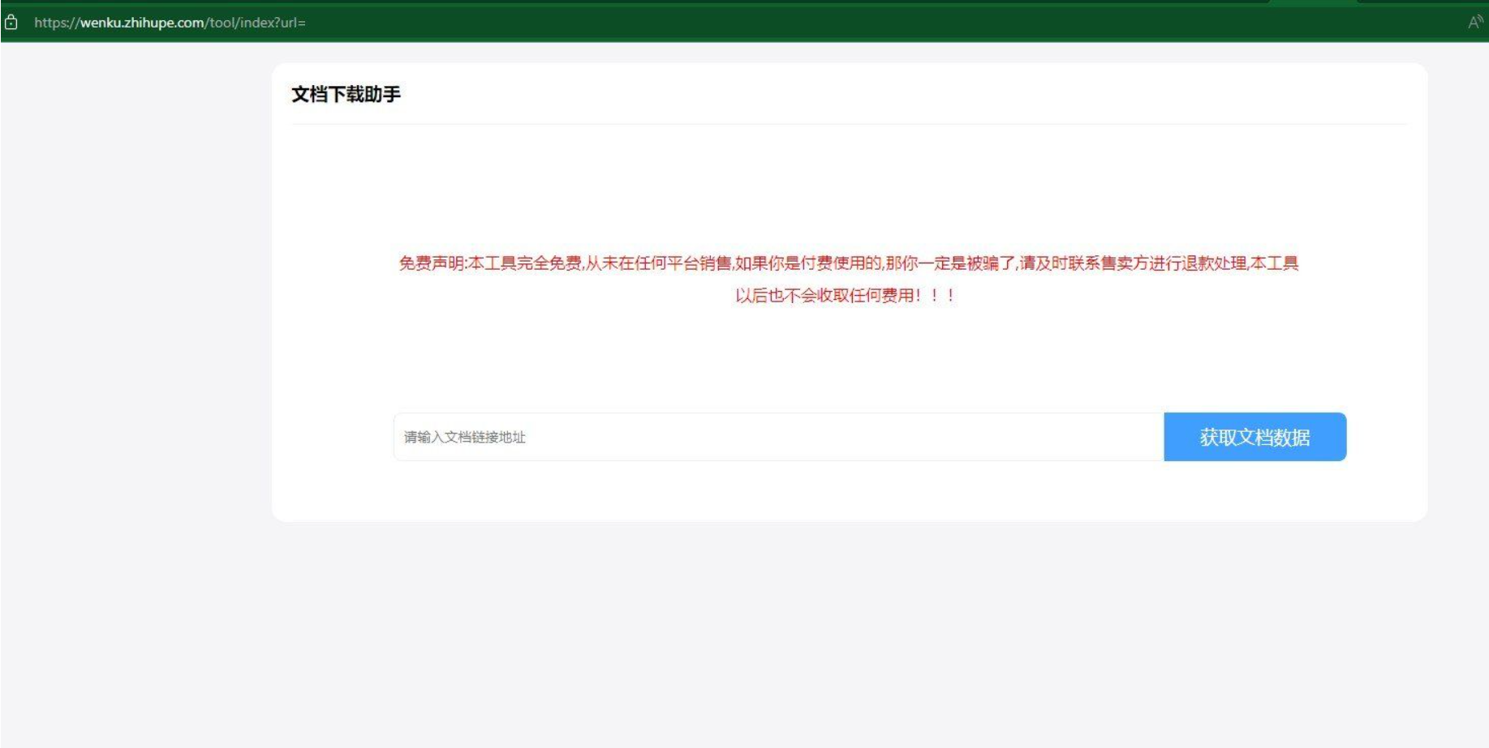The width and height of the screenshot is (1489, 748).
Task: Click the 文档下载助手 page heading
Action: [x=349, y=95]
